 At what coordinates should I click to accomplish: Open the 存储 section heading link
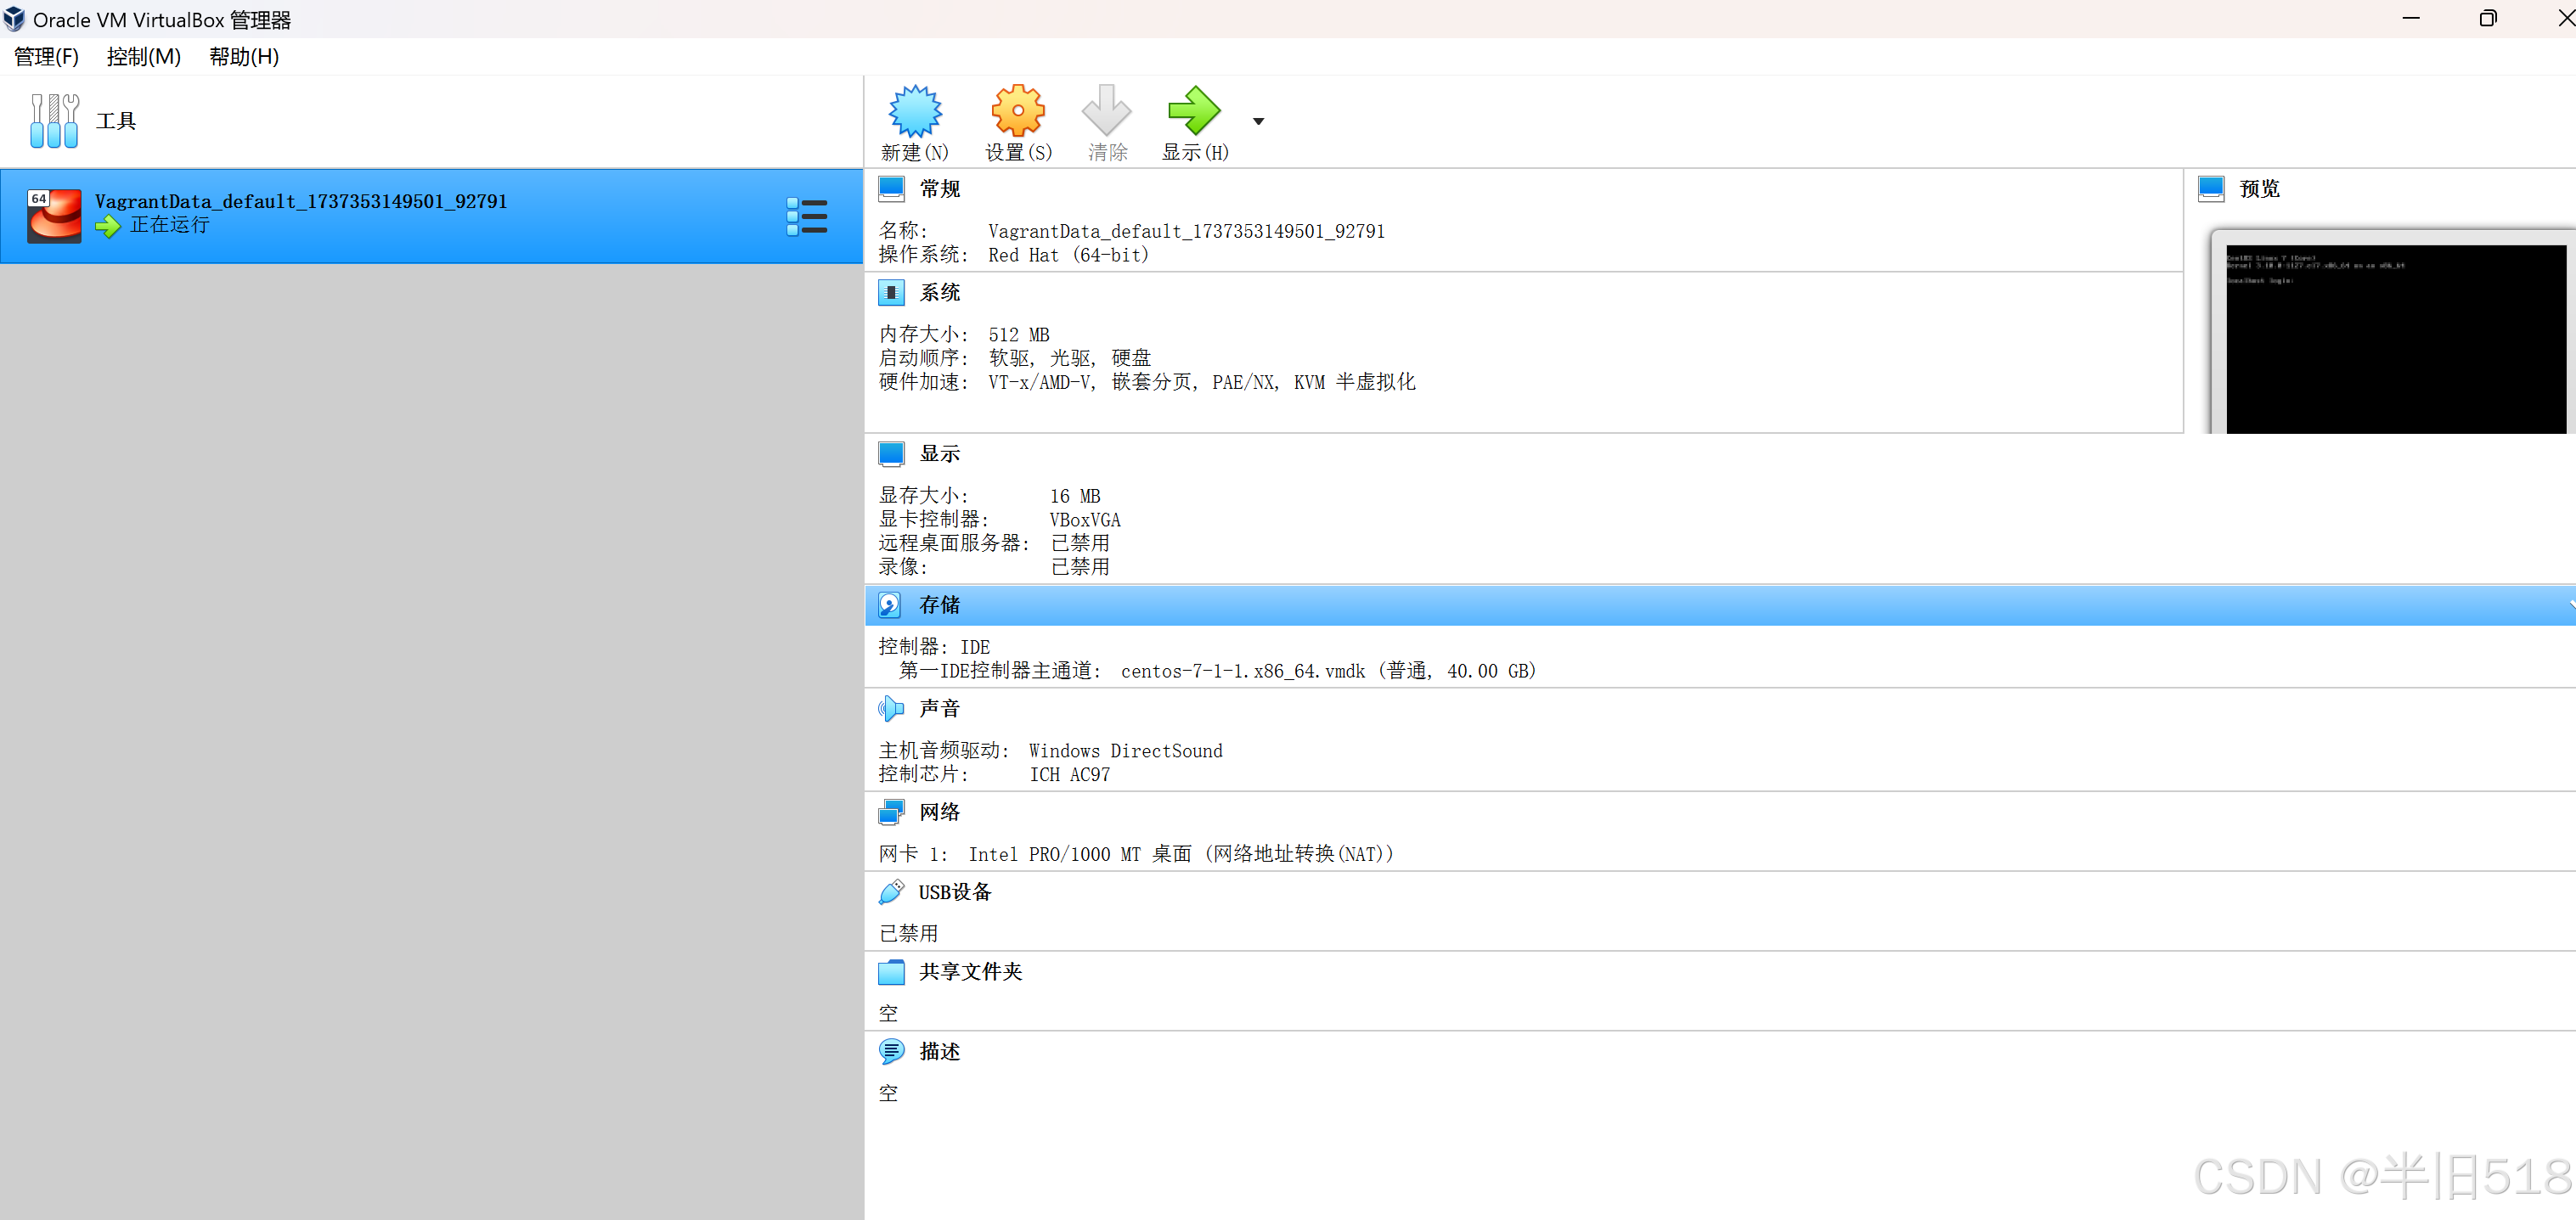pos(940,605)
